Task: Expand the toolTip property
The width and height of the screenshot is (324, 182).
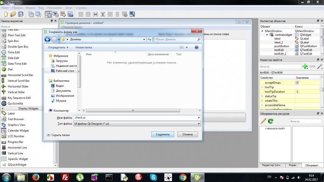Action: [262, 87]
